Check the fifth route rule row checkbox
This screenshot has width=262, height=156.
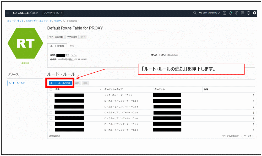(x=51, y=118)
